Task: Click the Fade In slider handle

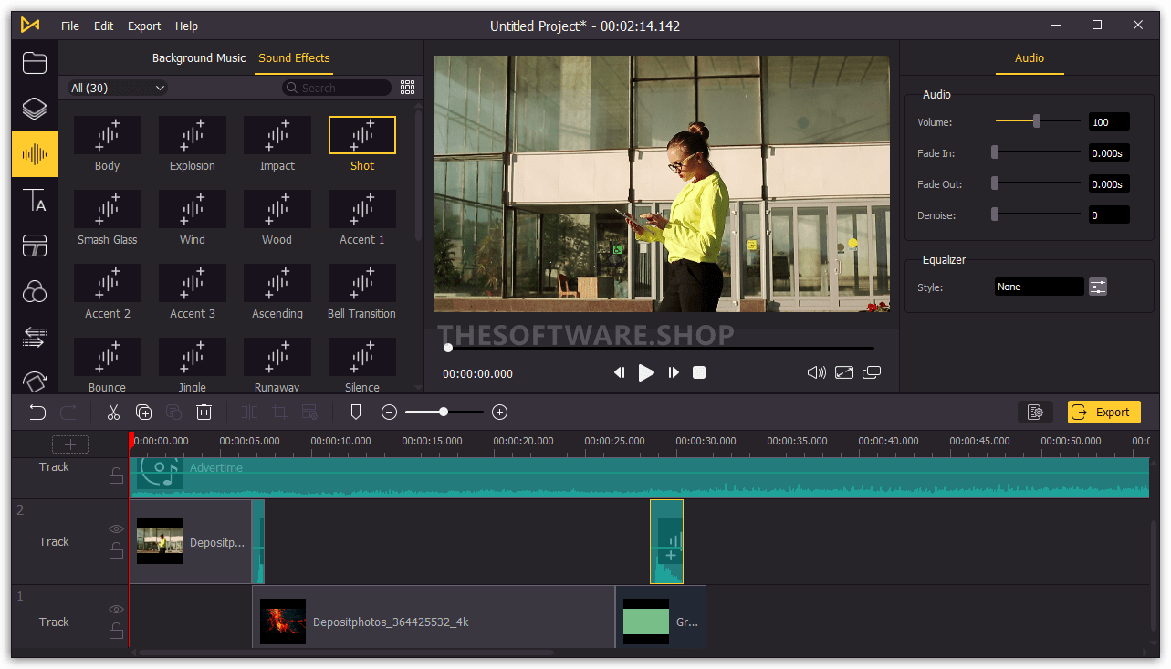Action: coord(995,152)
